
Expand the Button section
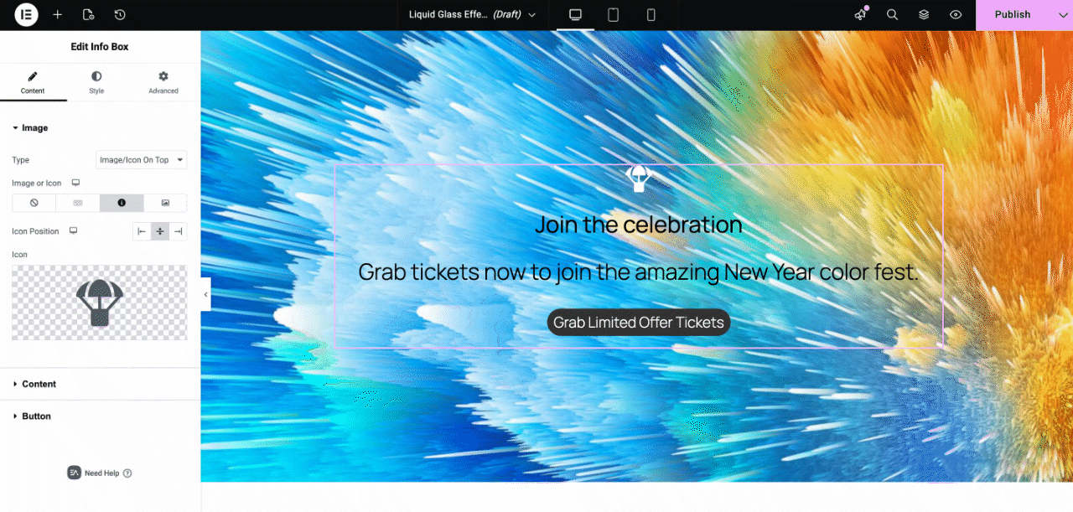coord(100,416)
